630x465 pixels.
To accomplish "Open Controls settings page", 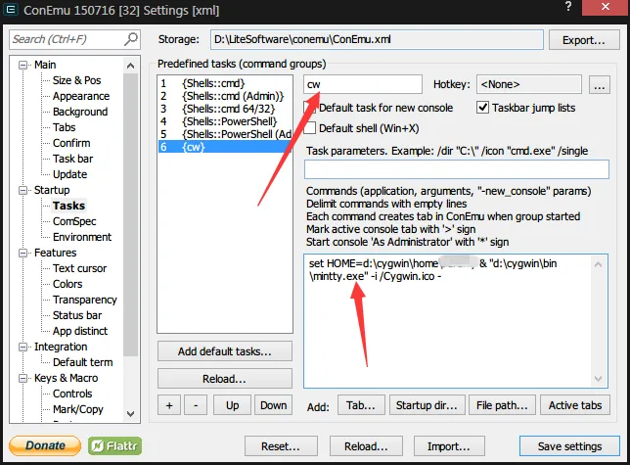I will pyautogui.click(x=72, y=394).
